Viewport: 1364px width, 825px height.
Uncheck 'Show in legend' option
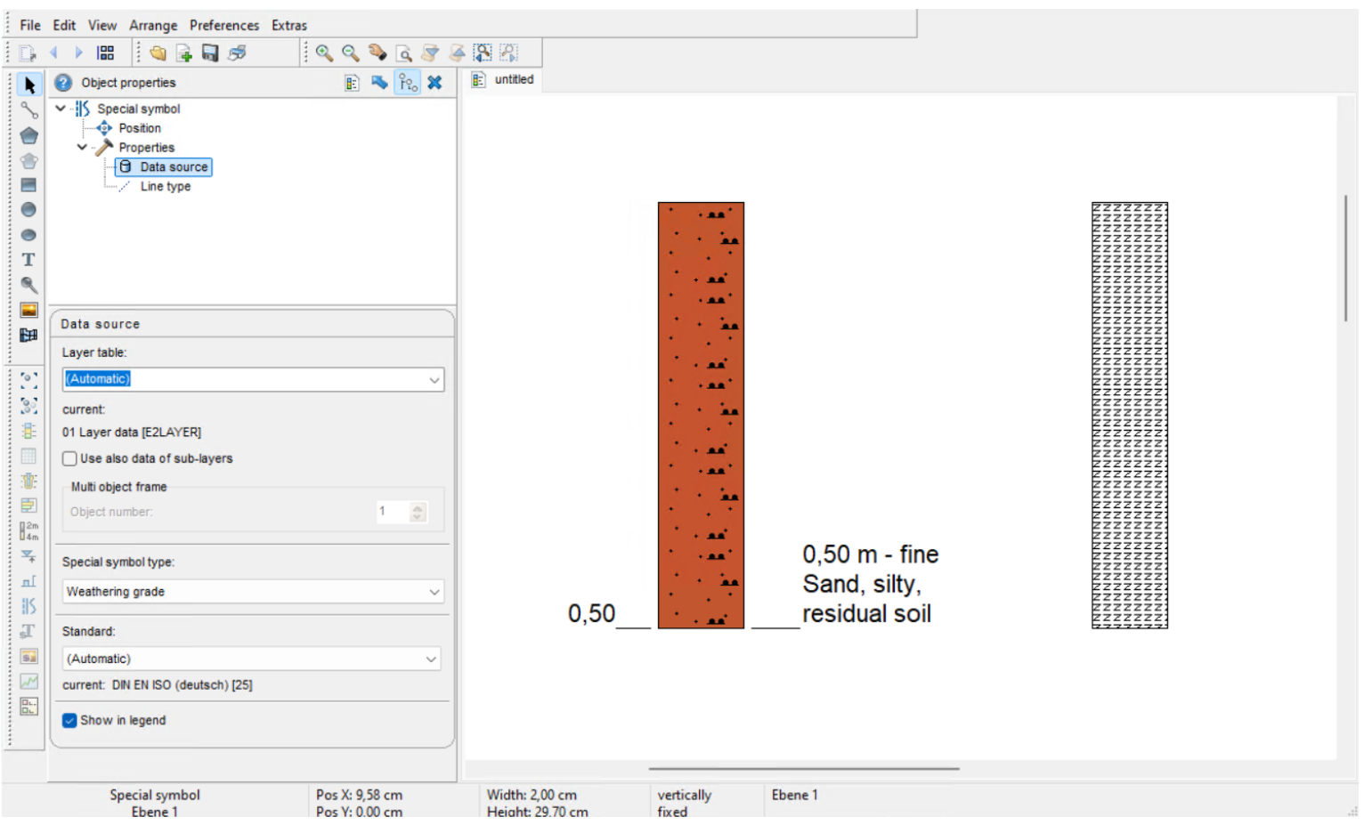(69, 720)
